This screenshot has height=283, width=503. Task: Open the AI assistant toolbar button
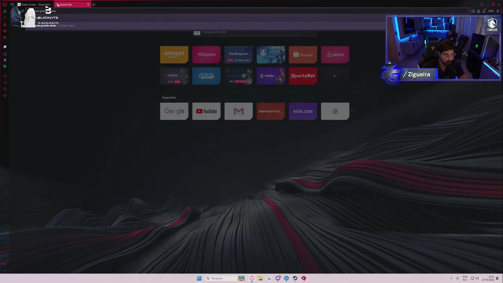click(x=491, y=11)
